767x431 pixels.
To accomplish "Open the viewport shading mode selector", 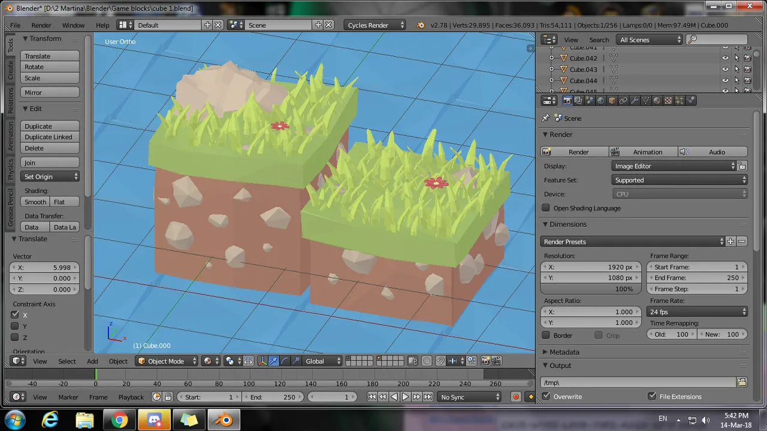I will 212,361.
